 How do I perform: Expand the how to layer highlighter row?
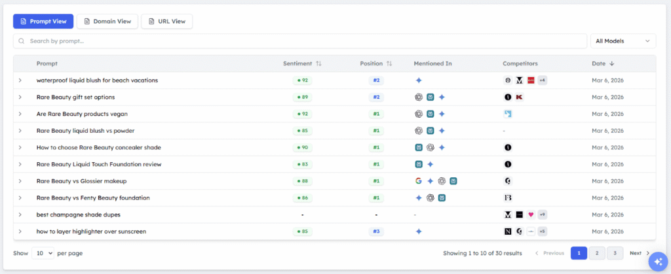(20, 231)
